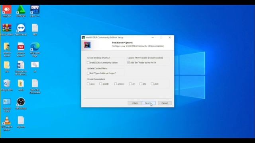Click the "Create Associations" group label
Screen dimensions: 255x143
click(x=96, y=79)
